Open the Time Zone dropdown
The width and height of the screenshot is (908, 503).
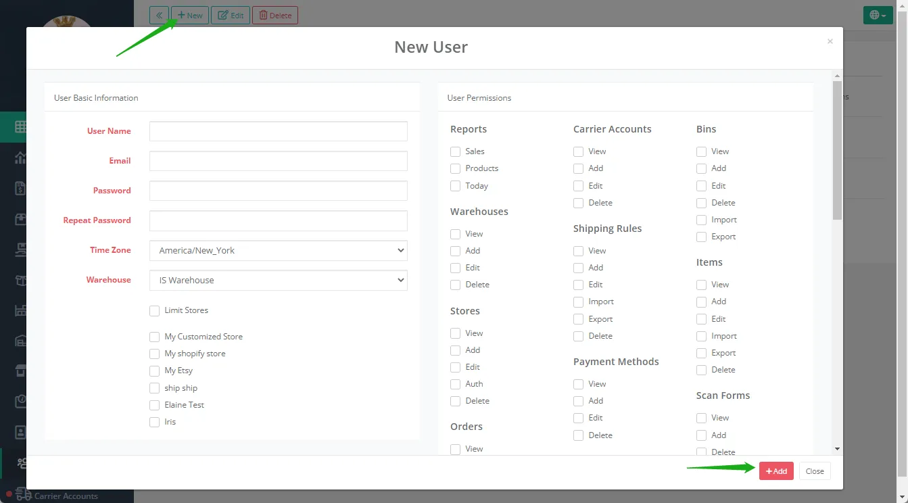tap(279, 250)
